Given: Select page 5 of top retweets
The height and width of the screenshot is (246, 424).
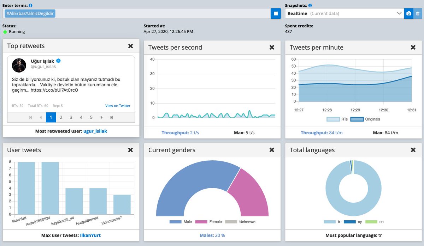Looking at the screenshot, I should click(91, 117).
